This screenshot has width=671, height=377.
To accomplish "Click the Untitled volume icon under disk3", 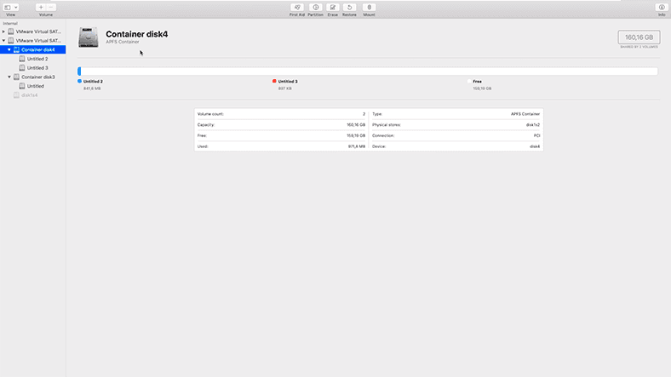I will click(22, 86).
